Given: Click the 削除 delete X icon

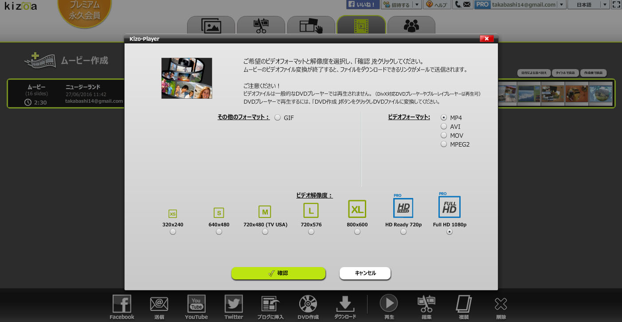Looking at the screenshot, I should pos(501,304).
